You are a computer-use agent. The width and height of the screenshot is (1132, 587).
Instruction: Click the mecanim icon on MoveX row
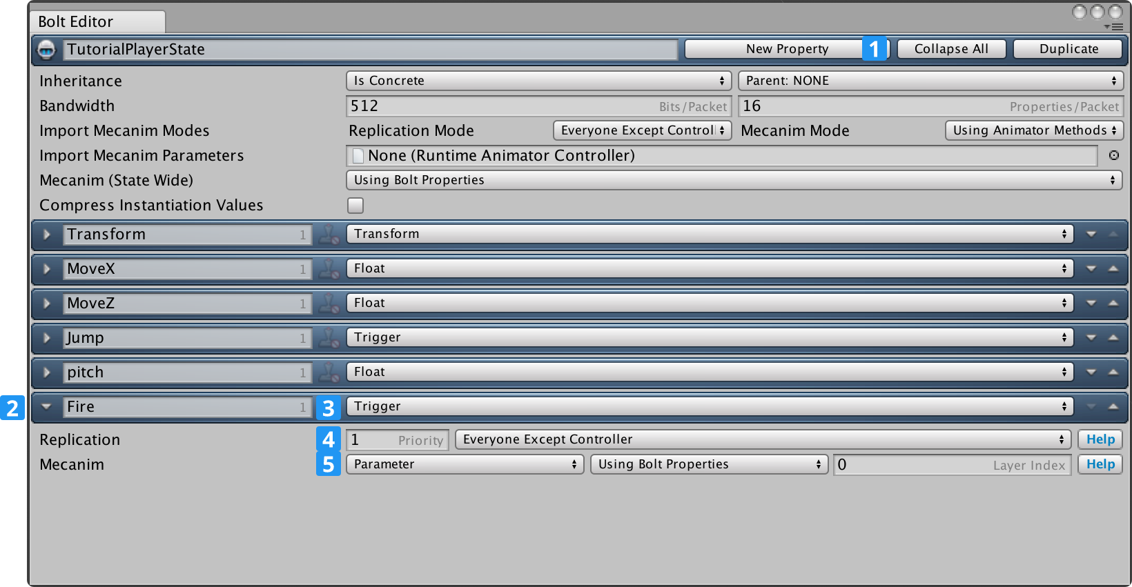(x=329, y=269)
